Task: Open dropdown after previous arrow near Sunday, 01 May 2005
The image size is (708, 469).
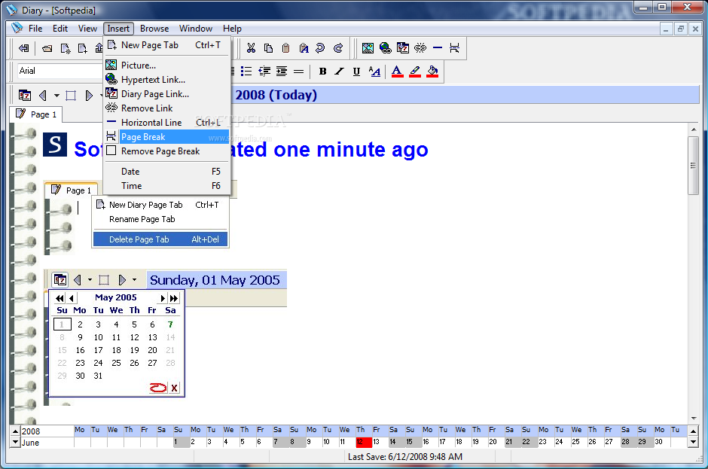Action: click(x=90, y=280)
